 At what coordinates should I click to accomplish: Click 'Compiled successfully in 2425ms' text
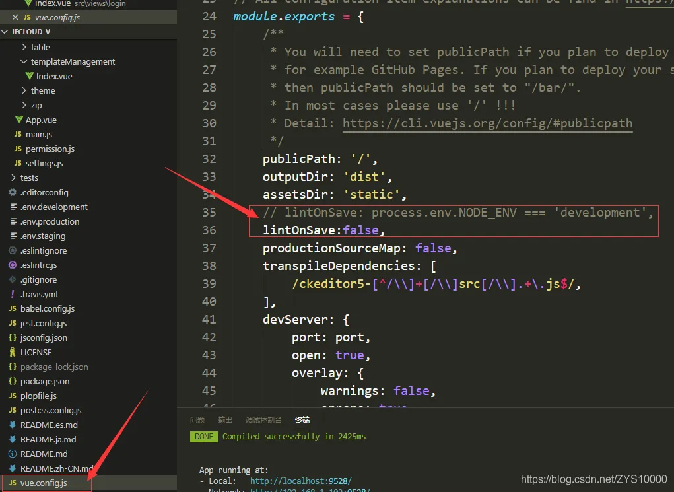click(x=294, y=437)
